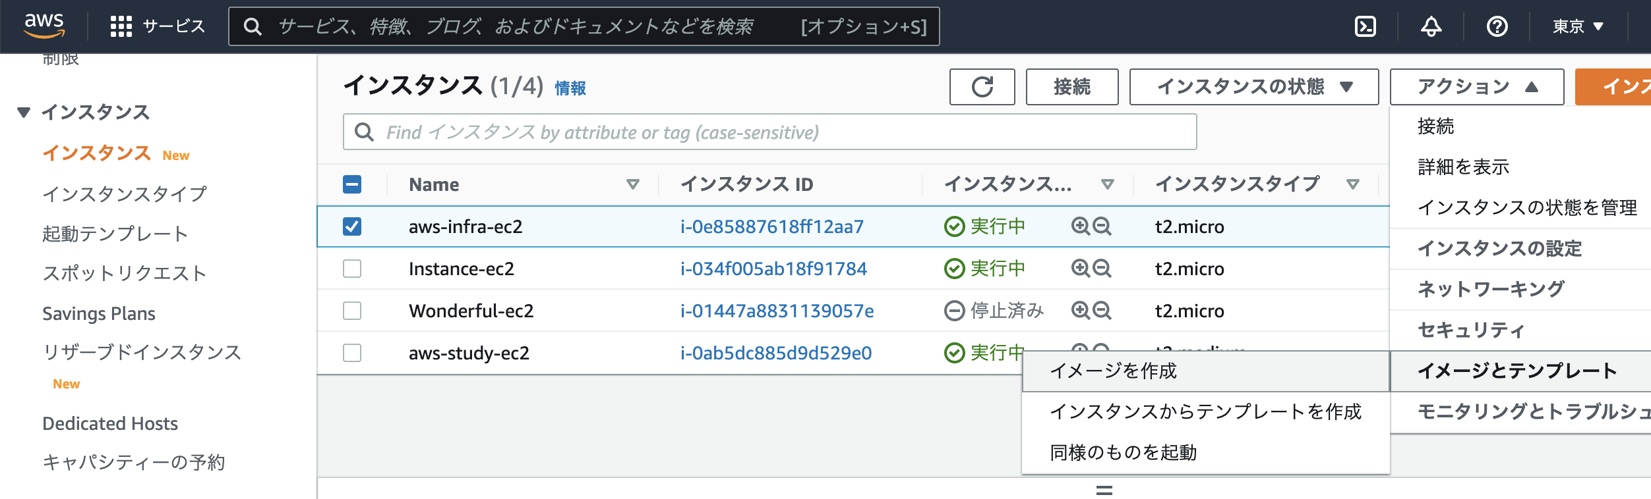1651x499 pixels.
Task: Open the help question mark icon
Action: tap(1497, 26)
